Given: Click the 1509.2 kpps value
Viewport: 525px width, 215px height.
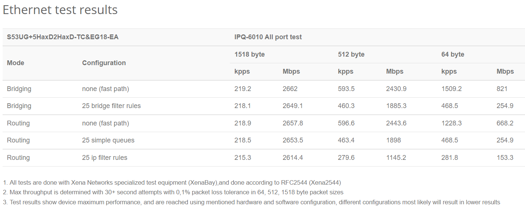Looking at the screenshot, I should [x=452, y=89].
